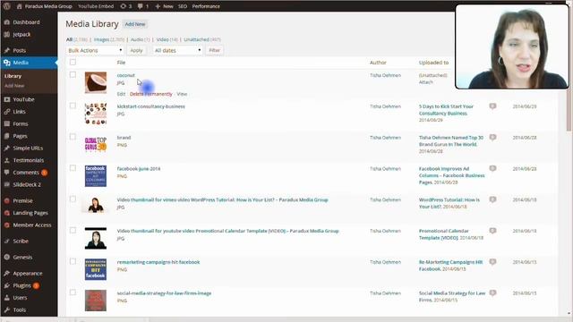Open the Bulk Actions dropdown
The width and height of the screenshot is (573, 322).
95,50
